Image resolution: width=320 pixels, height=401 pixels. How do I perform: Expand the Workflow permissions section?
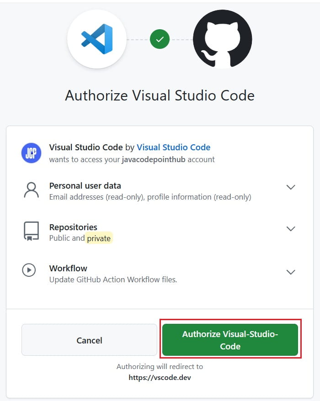pos(291,272)
